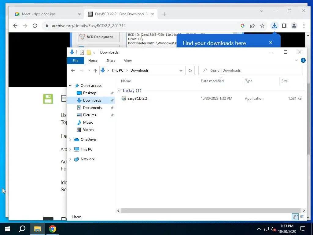The width and height of the screenshot is (313, 235).
Task: Click Downloads in address breadcrumb
Action: [139, 70]
